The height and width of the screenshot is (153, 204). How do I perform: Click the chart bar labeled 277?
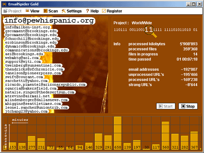point(31,143)
